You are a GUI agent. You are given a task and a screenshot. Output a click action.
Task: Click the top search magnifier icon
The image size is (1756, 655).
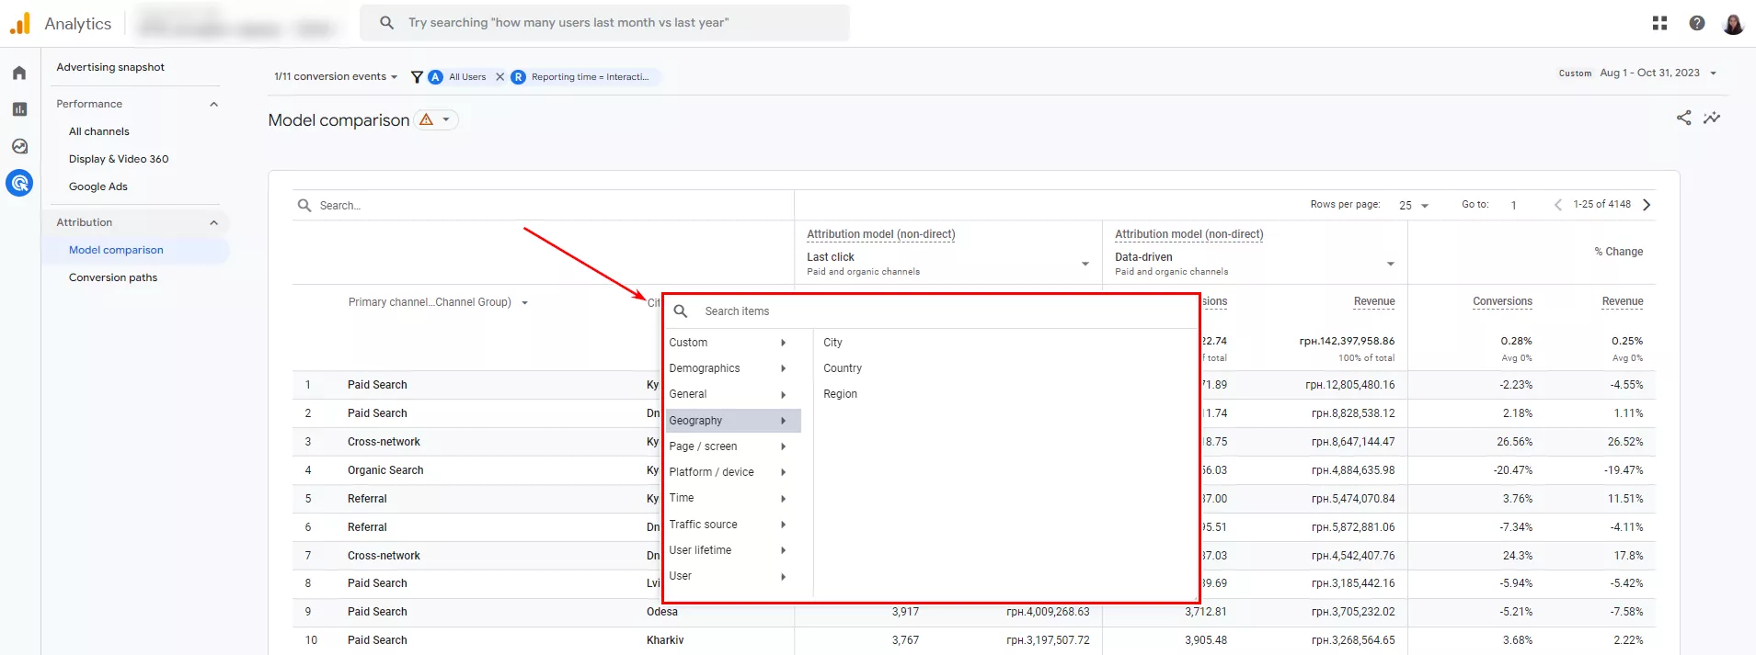(x=386, y=22)
